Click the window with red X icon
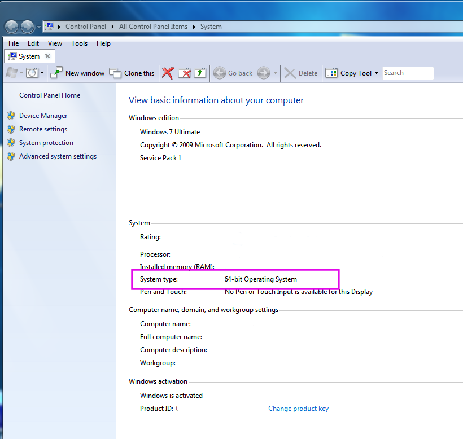Screen dimensions: 463x439 click(x=184, y=73)
